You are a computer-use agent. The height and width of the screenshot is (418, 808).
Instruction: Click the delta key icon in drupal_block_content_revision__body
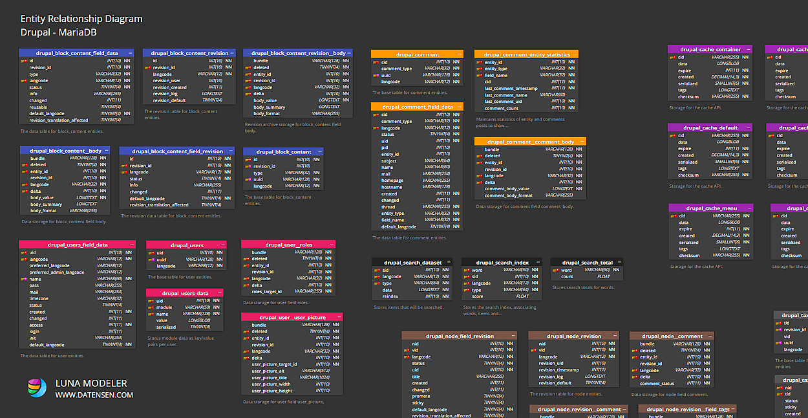[247, 94]
